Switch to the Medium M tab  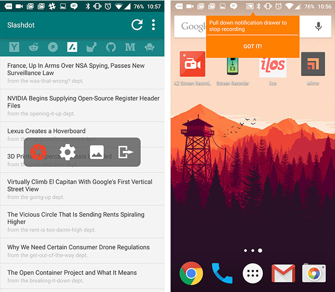tap(130, 47)
